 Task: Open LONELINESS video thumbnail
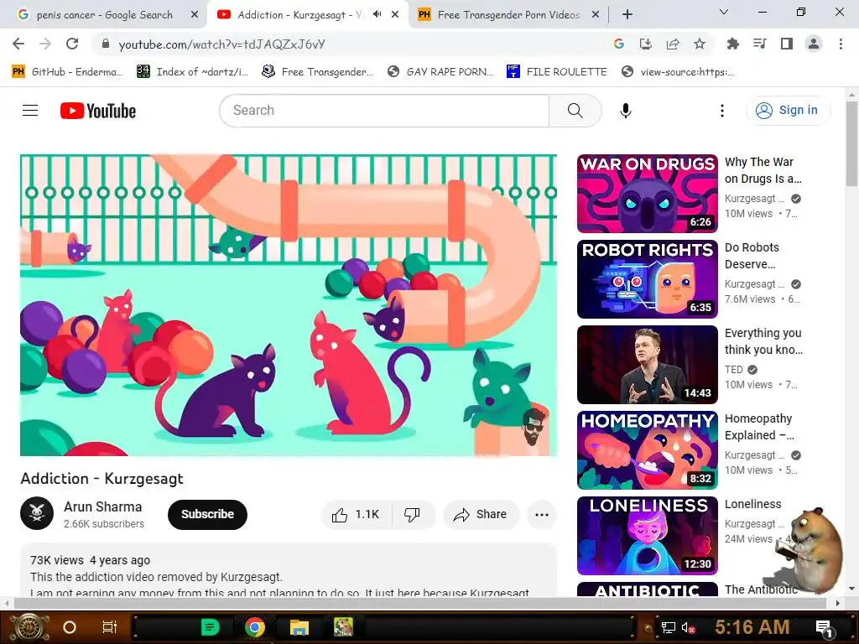[647, 535]
